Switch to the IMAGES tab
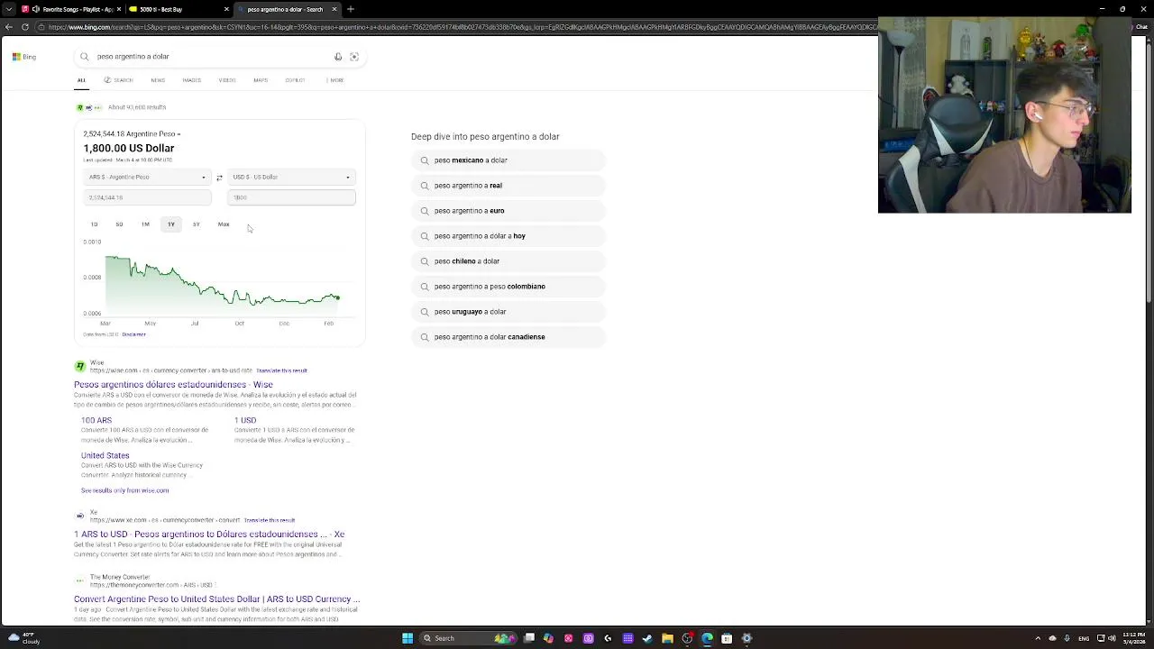The image size is (1154, 649). 192,80
